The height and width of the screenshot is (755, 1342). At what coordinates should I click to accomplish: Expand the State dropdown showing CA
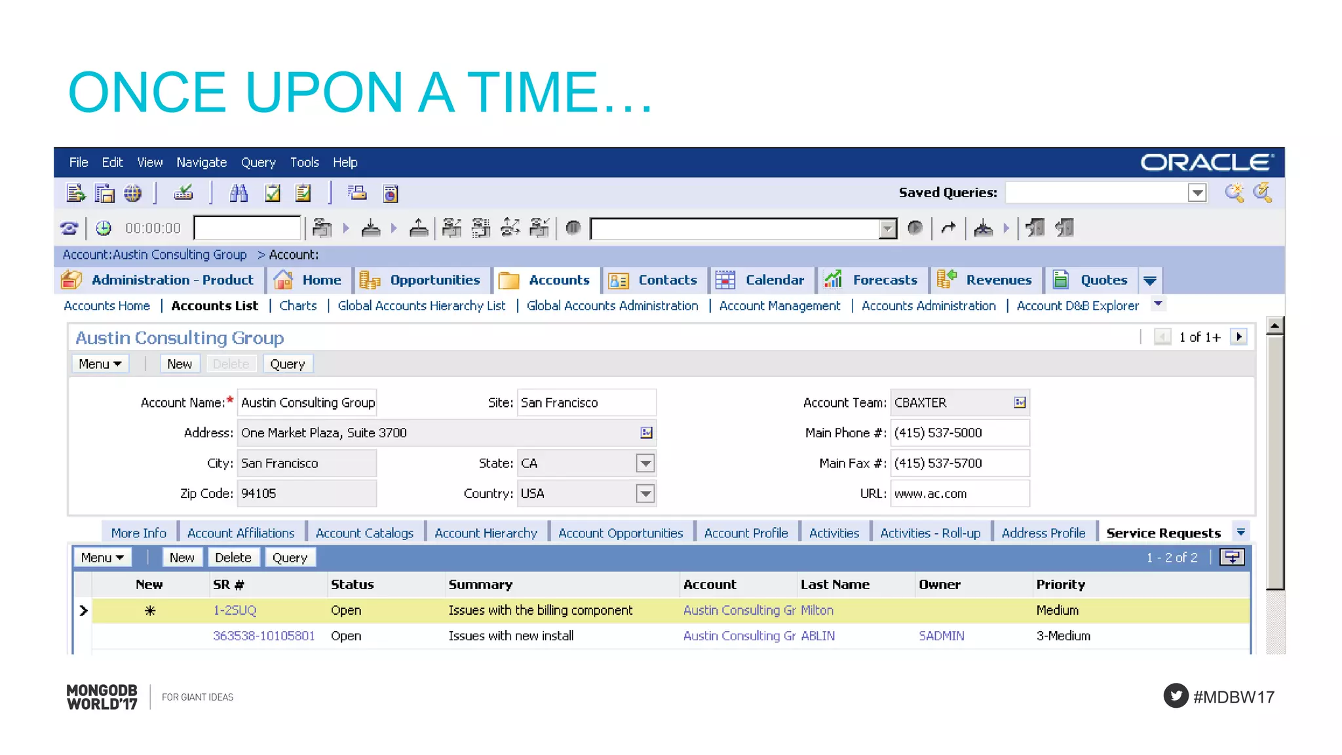click(x=645, y=463)
